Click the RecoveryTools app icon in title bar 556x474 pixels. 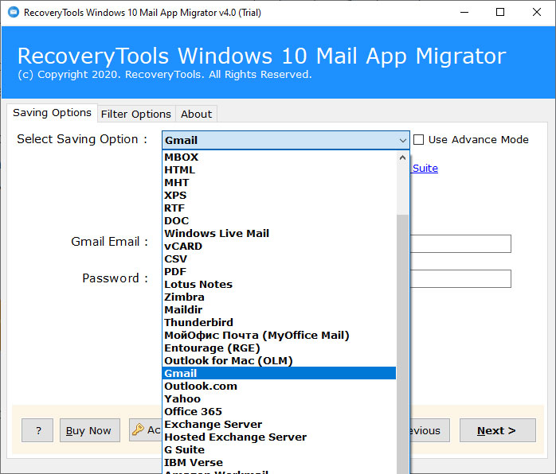[14, 13]
